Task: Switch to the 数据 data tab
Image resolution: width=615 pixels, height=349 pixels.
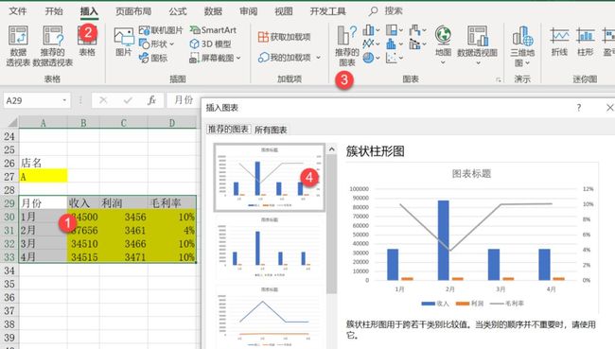Action: [x=213, y=11]
